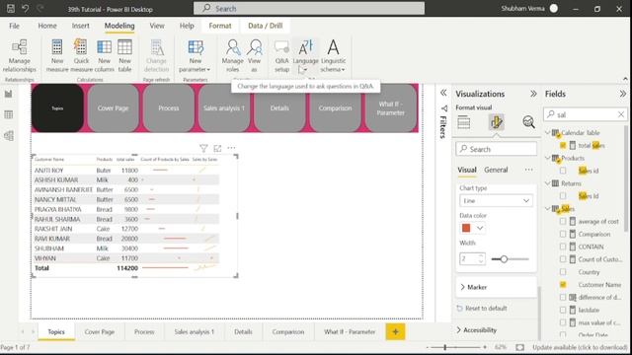Viewport: 632px width, 355px height.
Task: Open the Language dropdown button
Action: click(305, 56)
